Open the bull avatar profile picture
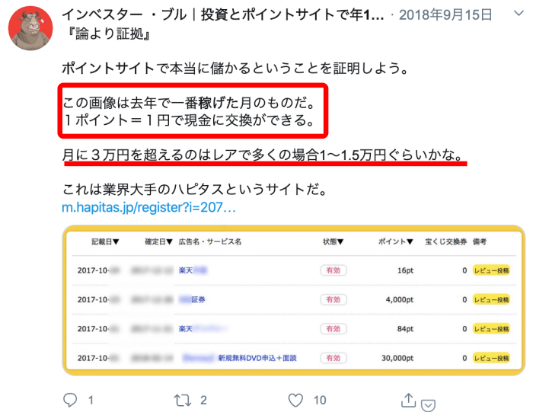This screenshot has width=533, height=412. pos(30,28)
